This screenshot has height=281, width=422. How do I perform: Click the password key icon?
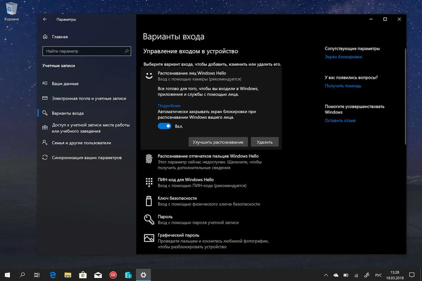point(149,219)
